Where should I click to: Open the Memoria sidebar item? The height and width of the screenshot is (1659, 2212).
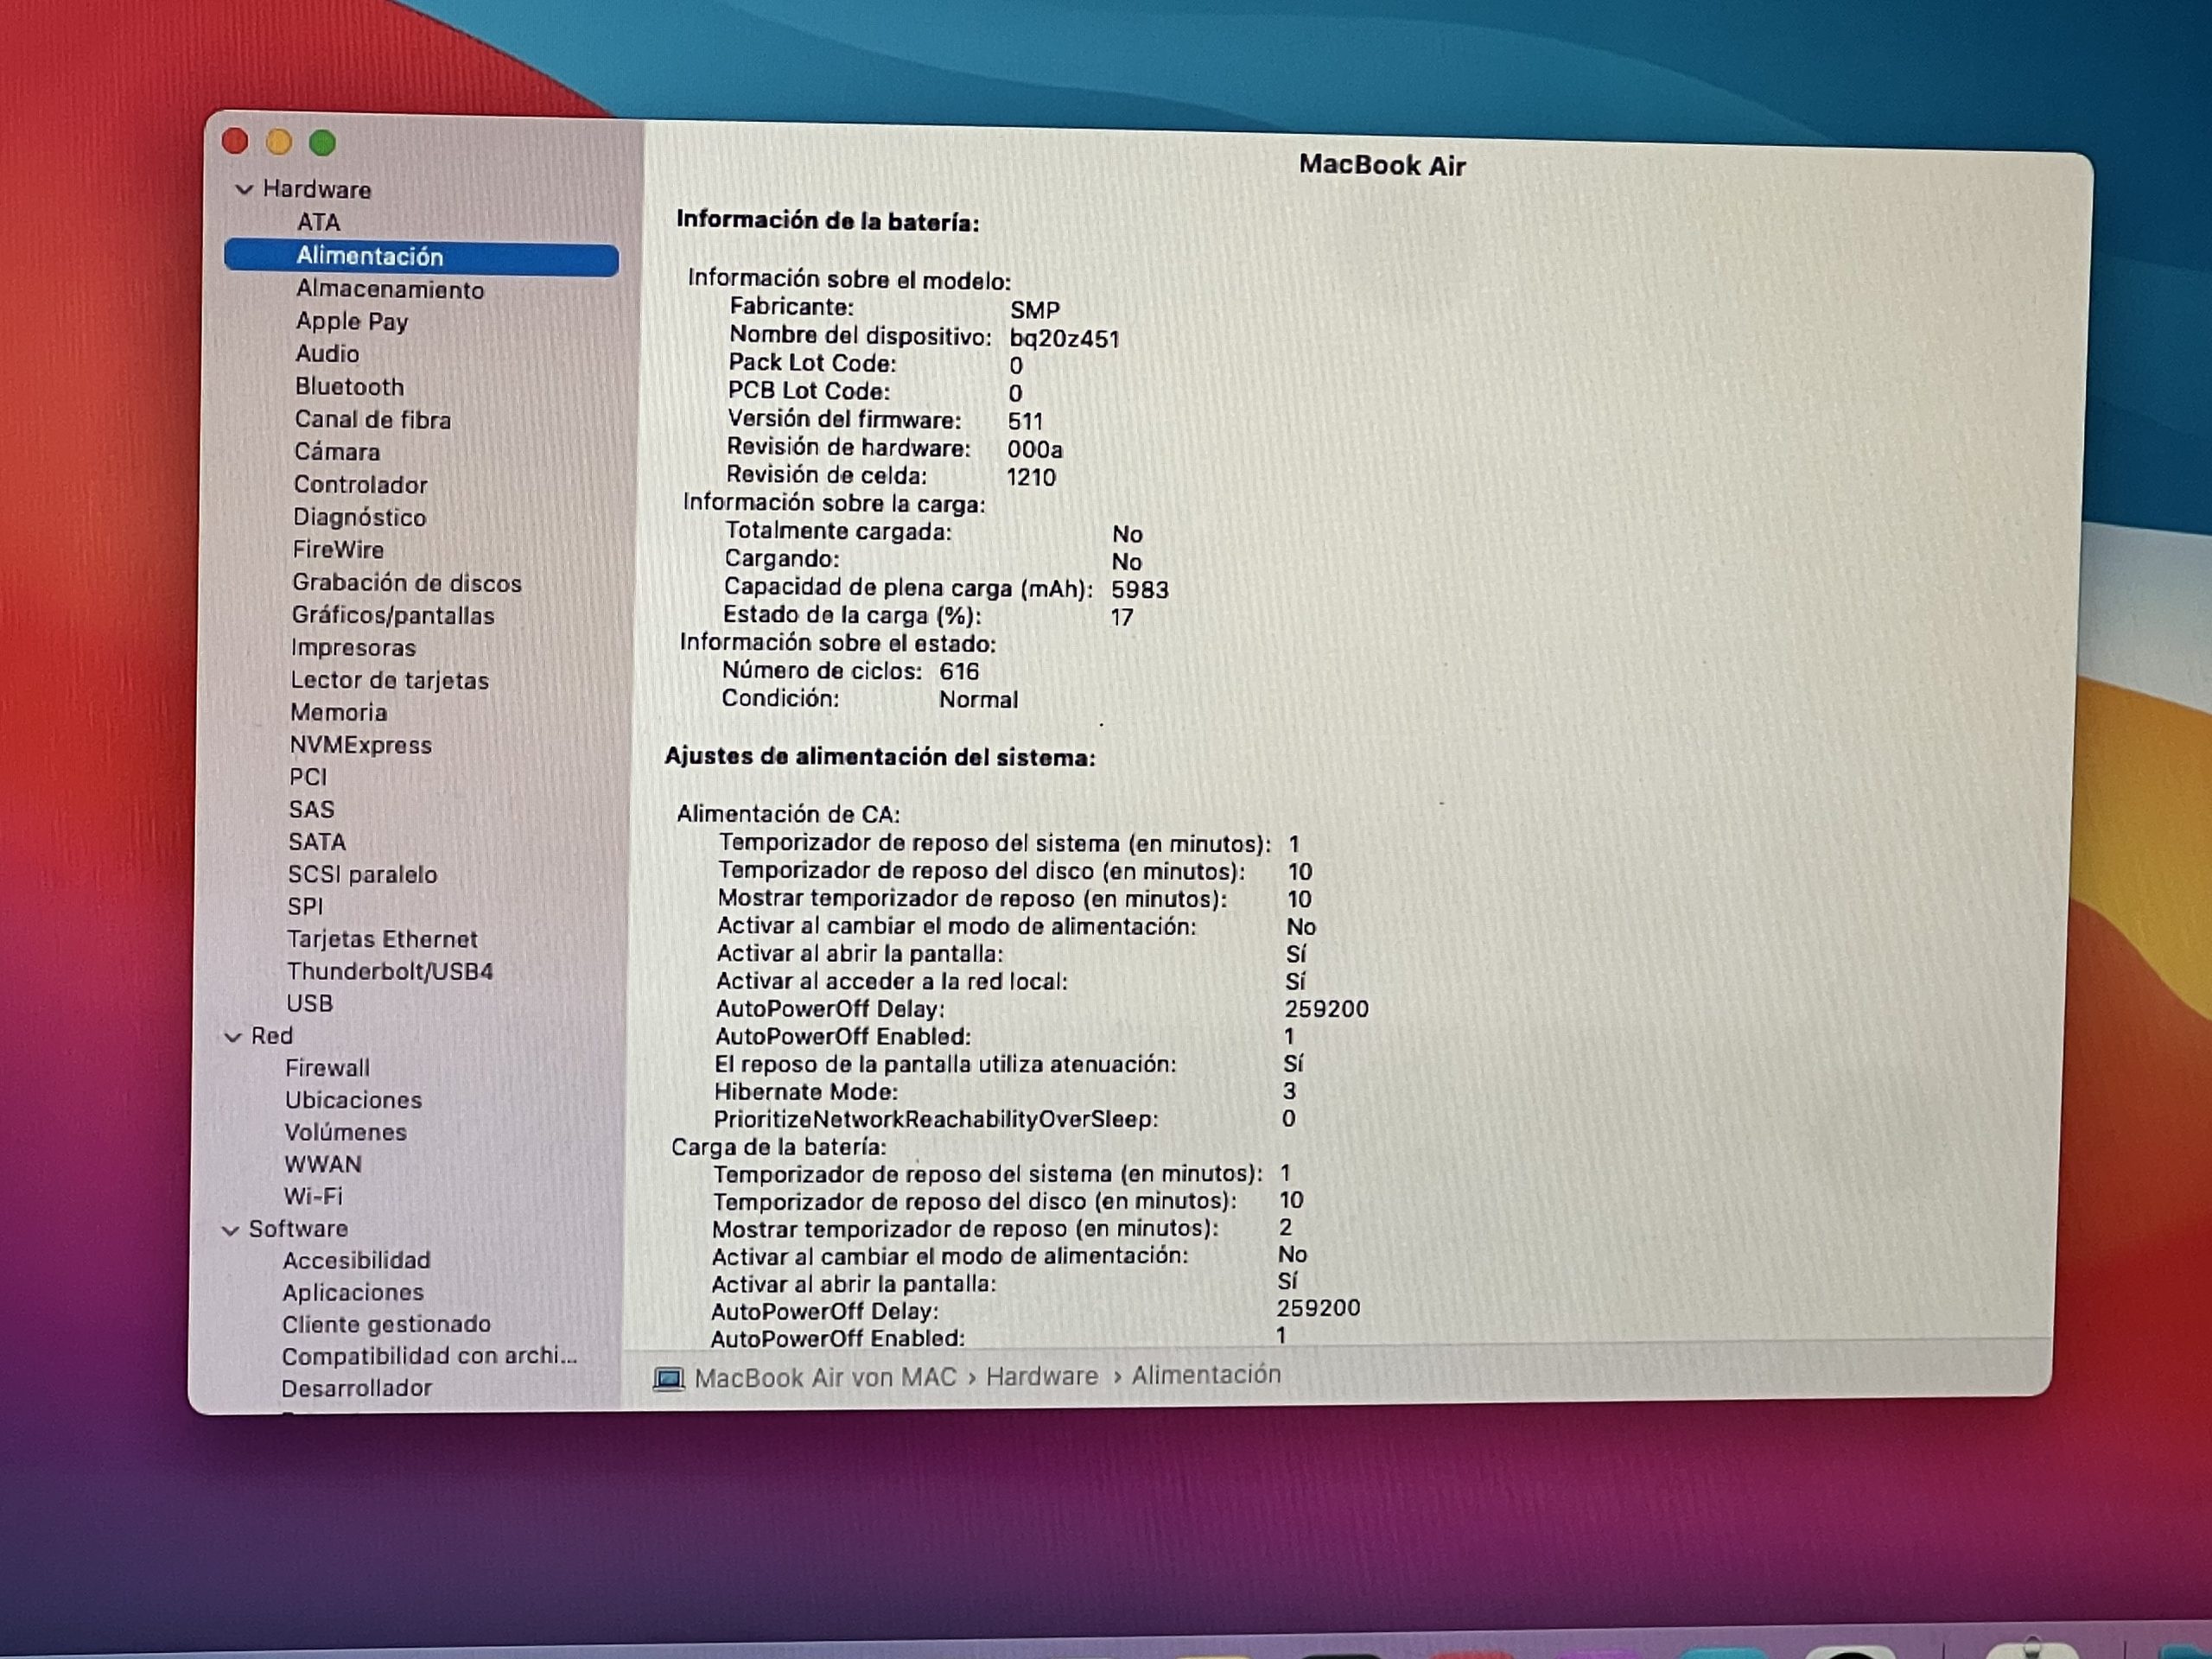338,712
